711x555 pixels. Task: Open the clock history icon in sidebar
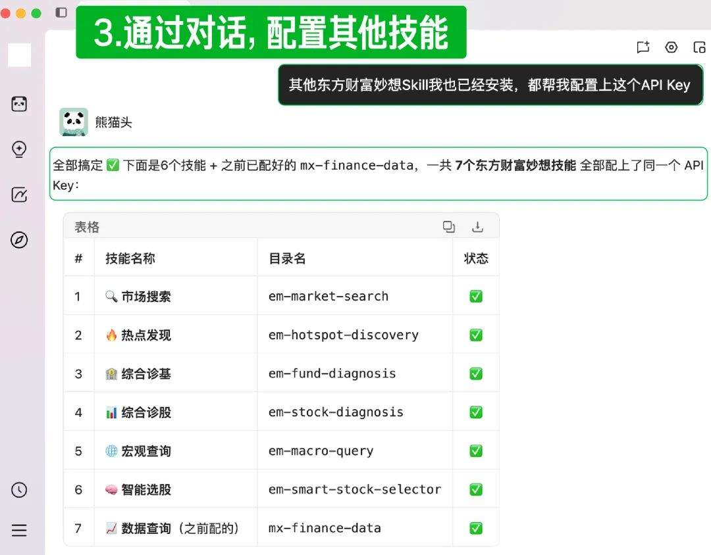pyautogui.click(x=19, y=490)
